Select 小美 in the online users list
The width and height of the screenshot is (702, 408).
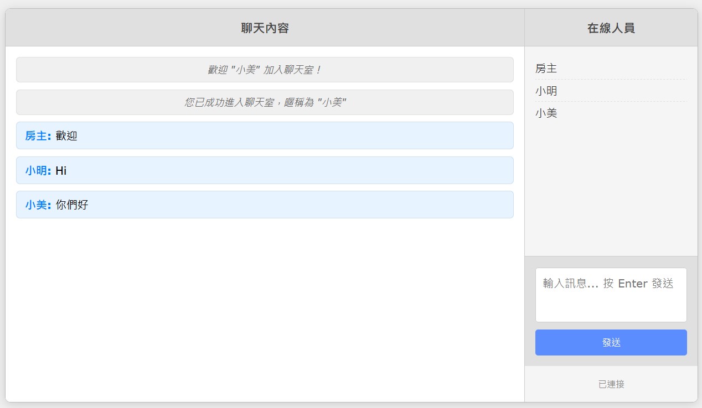point(611,113)
